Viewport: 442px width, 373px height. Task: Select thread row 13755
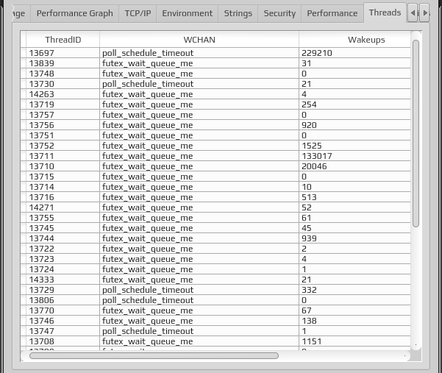[215, 217]
